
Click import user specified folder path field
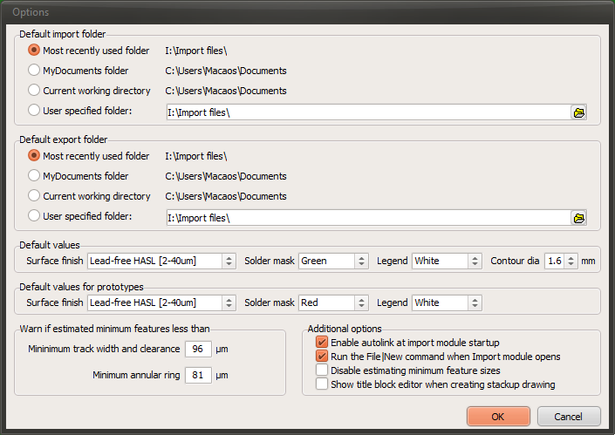pyautogui.click(x=368, y=112)
